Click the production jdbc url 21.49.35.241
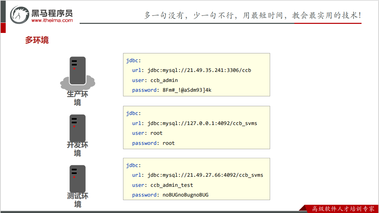 pyautogui.click(x=203, y=70)
